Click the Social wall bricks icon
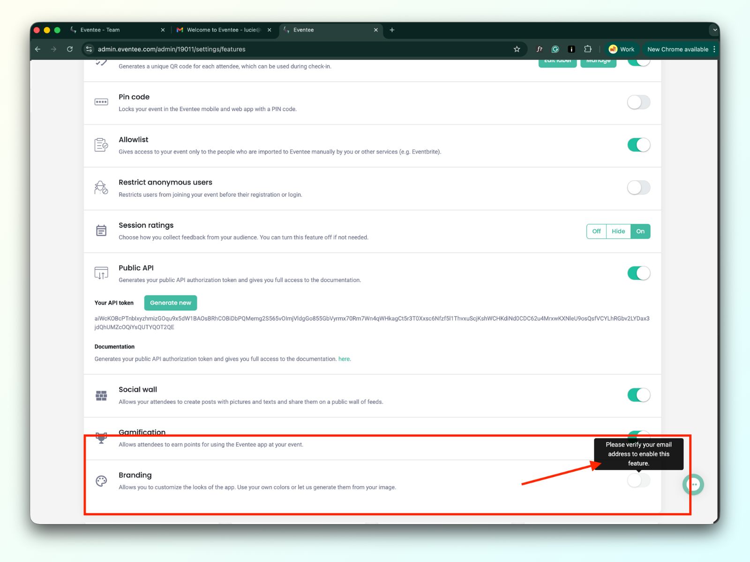The width and height of the screenshot is (750, 562). click(101, 396)
